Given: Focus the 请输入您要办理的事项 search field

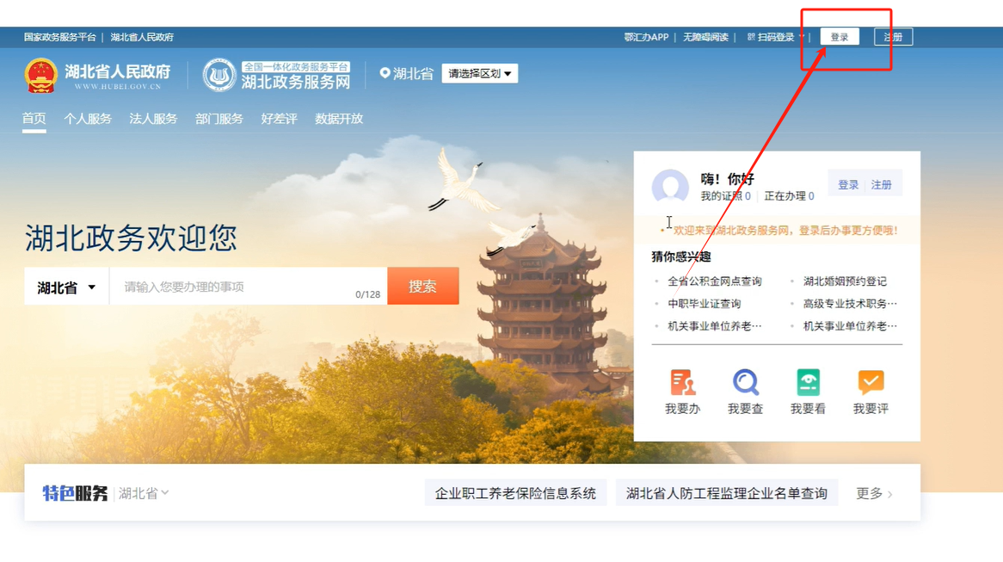Looking at the screenshot, I should [237, 287].
